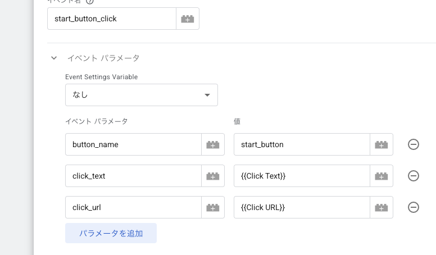
Task: Open variable picker beside {{Click URL}} value
Action: (381, 207)
